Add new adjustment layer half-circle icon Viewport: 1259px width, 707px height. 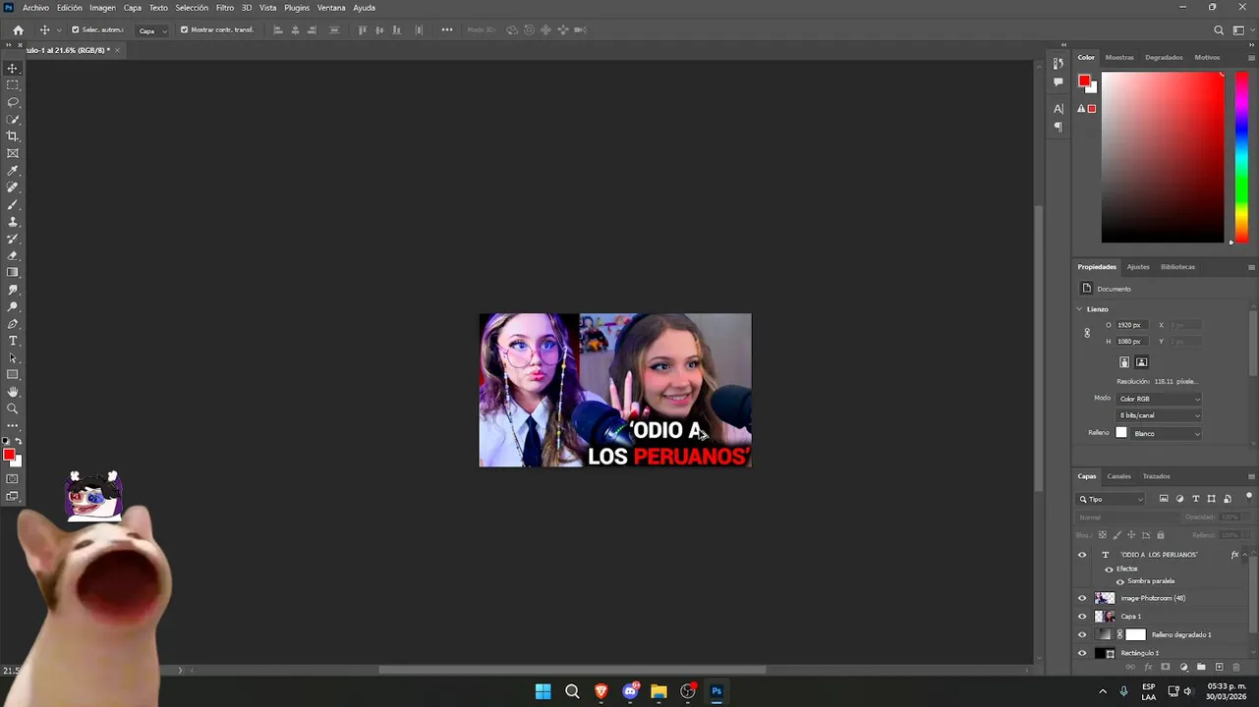coord(1183,667)
